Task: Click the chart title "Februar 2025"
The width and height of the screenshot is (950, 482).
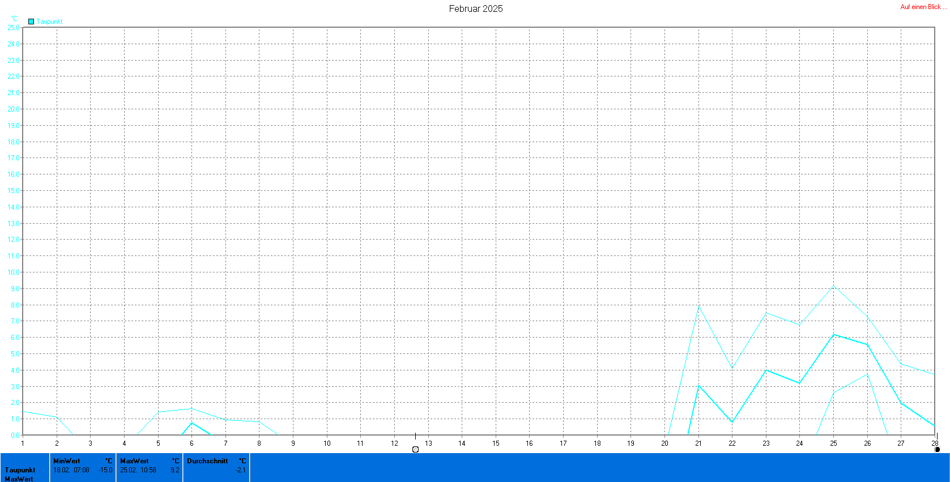Action: (476, 8)
